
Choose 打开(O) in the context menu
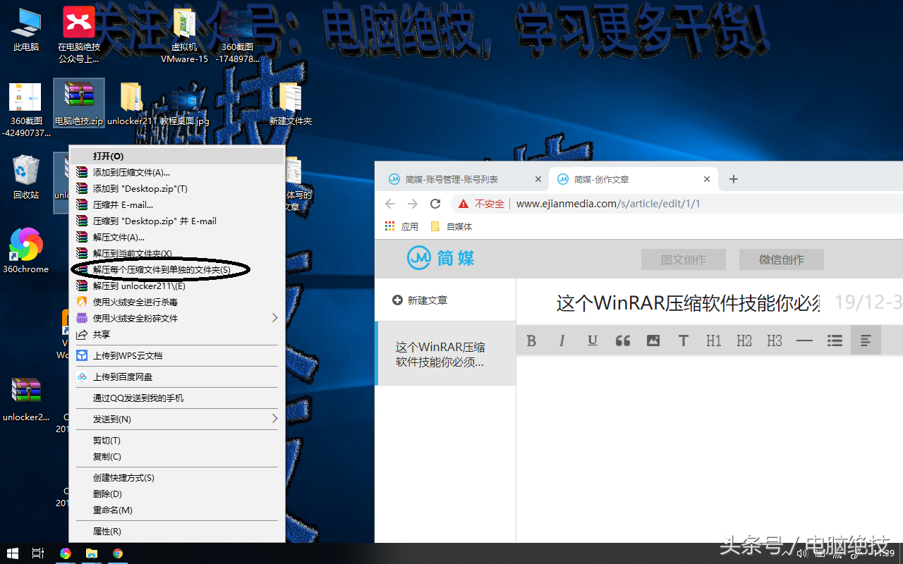click(176, 157)
